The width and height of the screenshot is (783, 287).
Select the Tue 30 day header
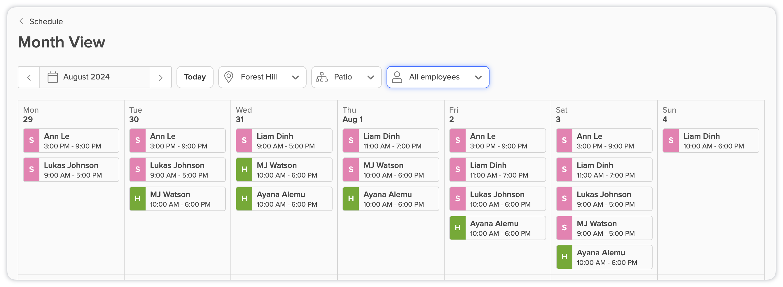[x=136, y=115]
